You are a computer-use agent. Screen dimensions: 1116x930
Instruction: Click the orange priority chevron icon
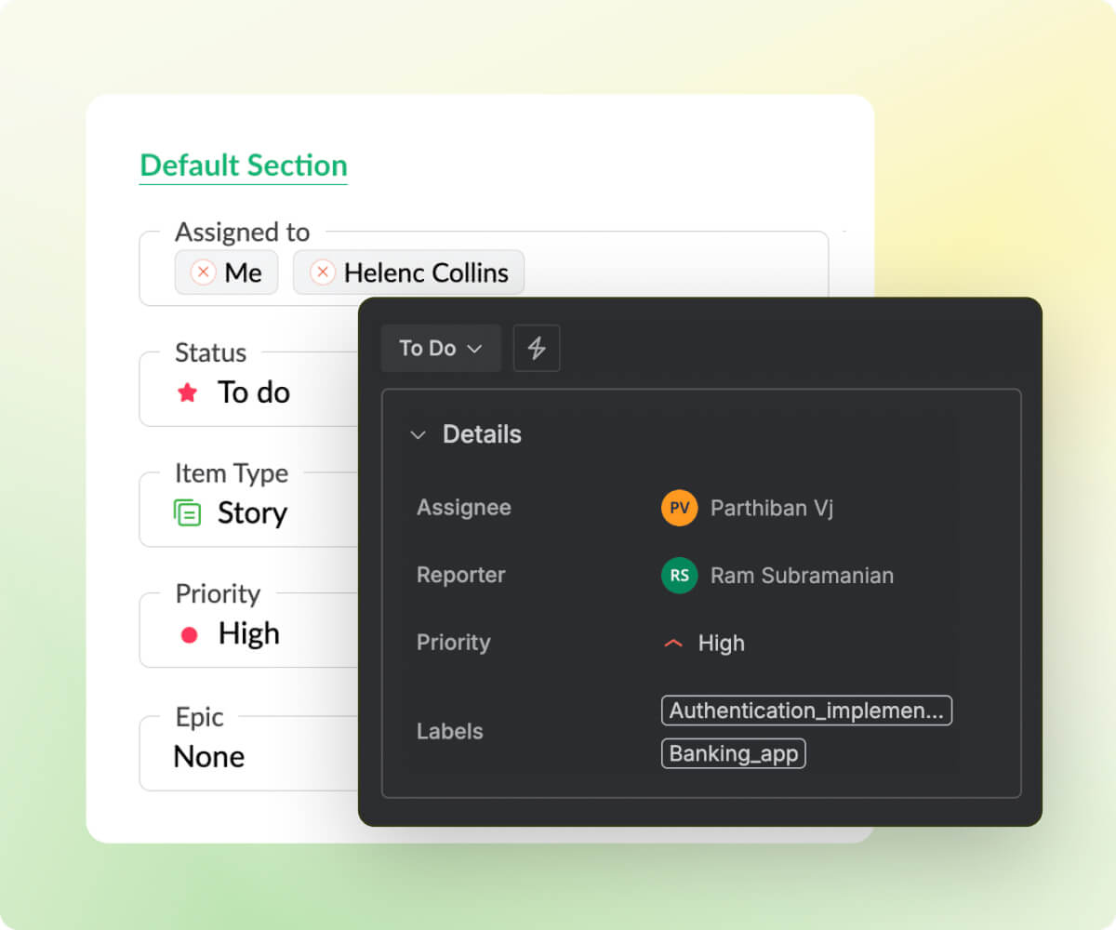pyautogui.click(x=674, y=644)
